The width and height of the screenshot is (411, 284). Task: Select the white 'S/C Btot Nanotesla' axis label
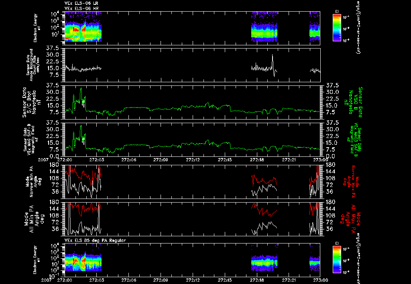[x=32, y=102]
